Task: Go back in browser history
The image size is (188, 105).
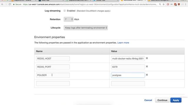Action: (2, 4)
